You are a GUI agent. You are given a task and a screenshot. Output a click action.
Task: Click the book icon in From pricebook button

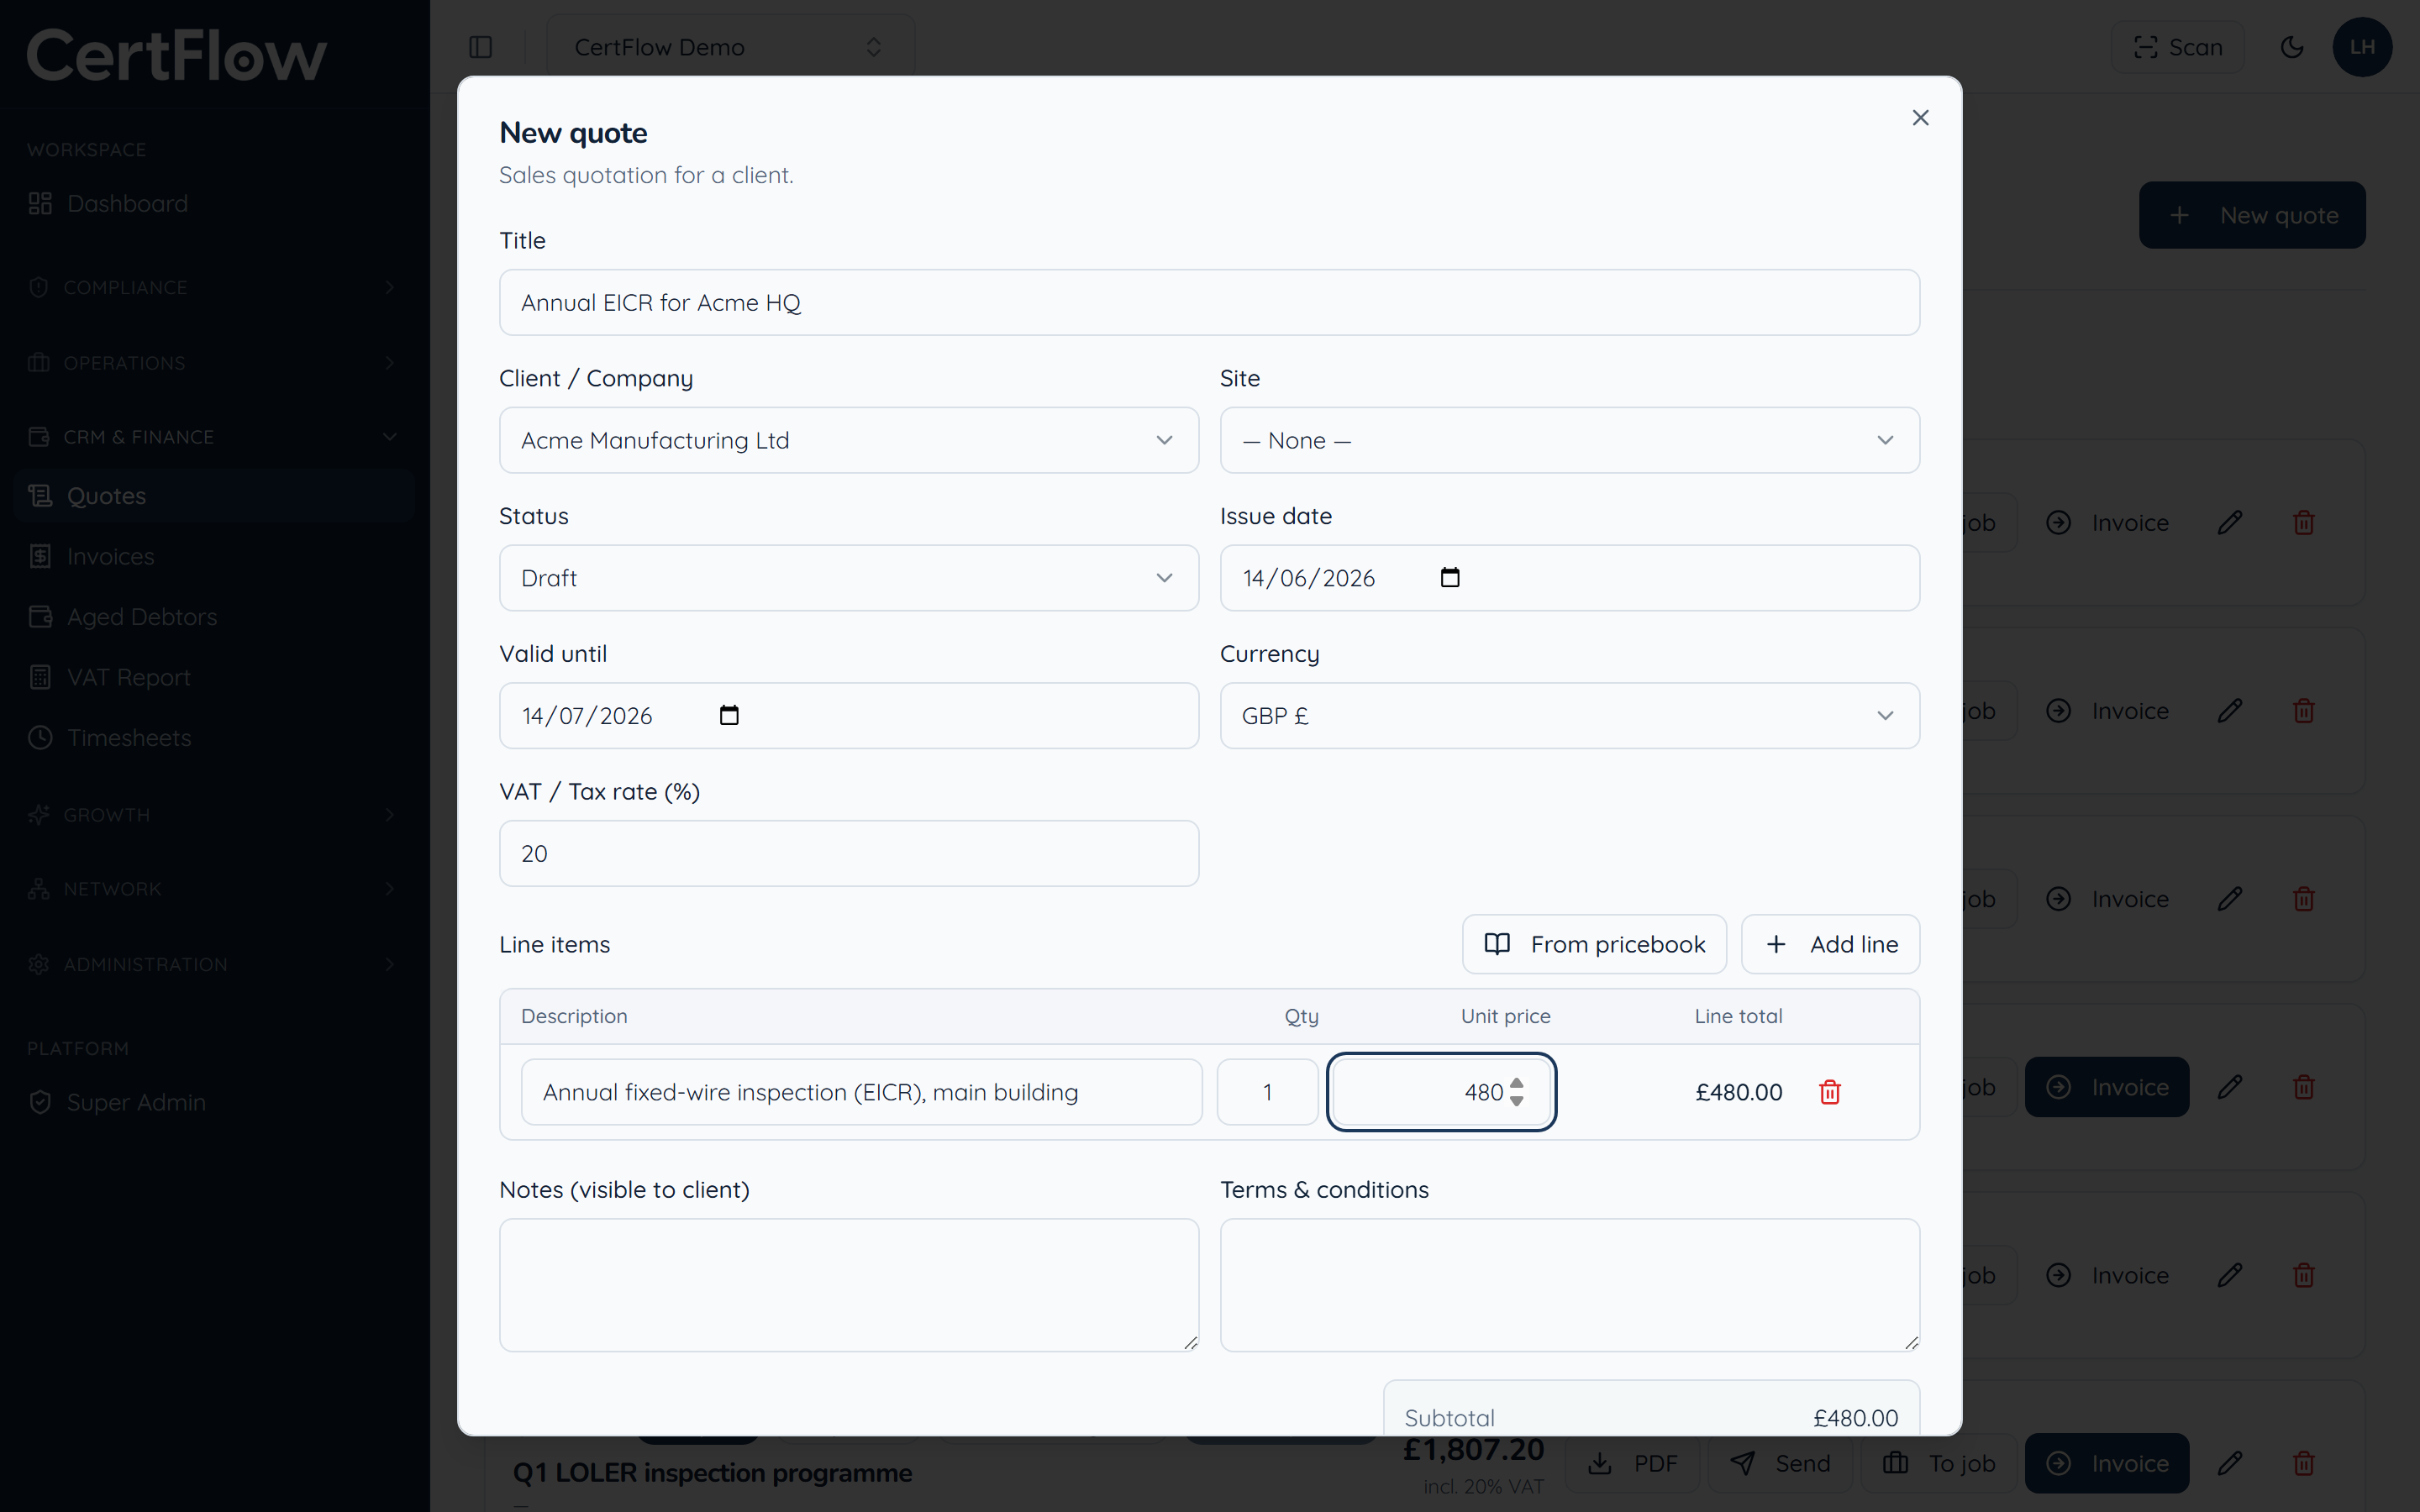click(x=1497, y=944)
